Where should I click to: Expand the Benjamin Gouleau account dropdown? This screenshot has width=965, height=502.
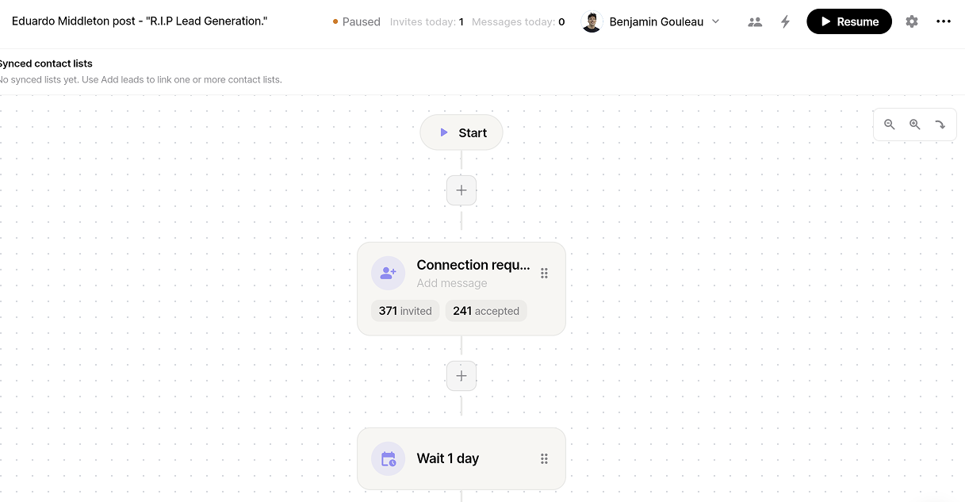pos(716,21)
